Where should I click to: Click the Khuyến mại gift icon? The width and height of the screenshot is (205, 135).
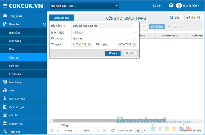pos(4,123)
